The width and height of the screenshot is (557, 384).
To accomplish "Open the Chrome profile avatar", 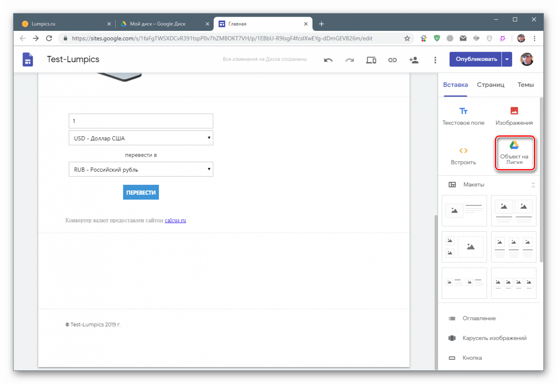I will coord(521,38).
